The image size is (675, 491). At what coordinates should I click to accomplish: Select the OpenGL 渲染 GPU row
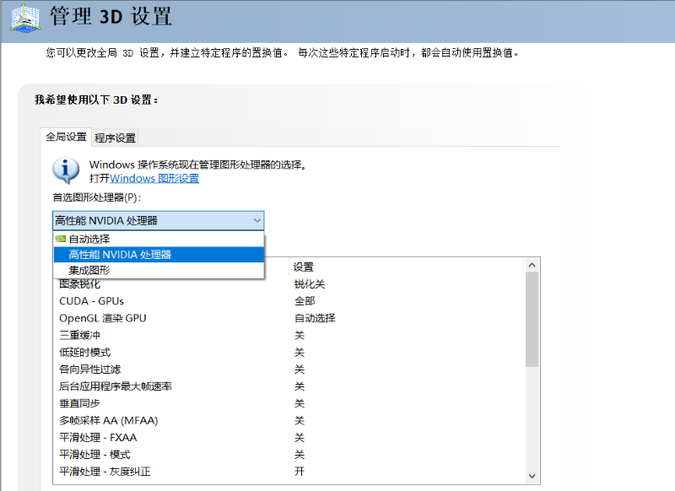tap(289, 318)
